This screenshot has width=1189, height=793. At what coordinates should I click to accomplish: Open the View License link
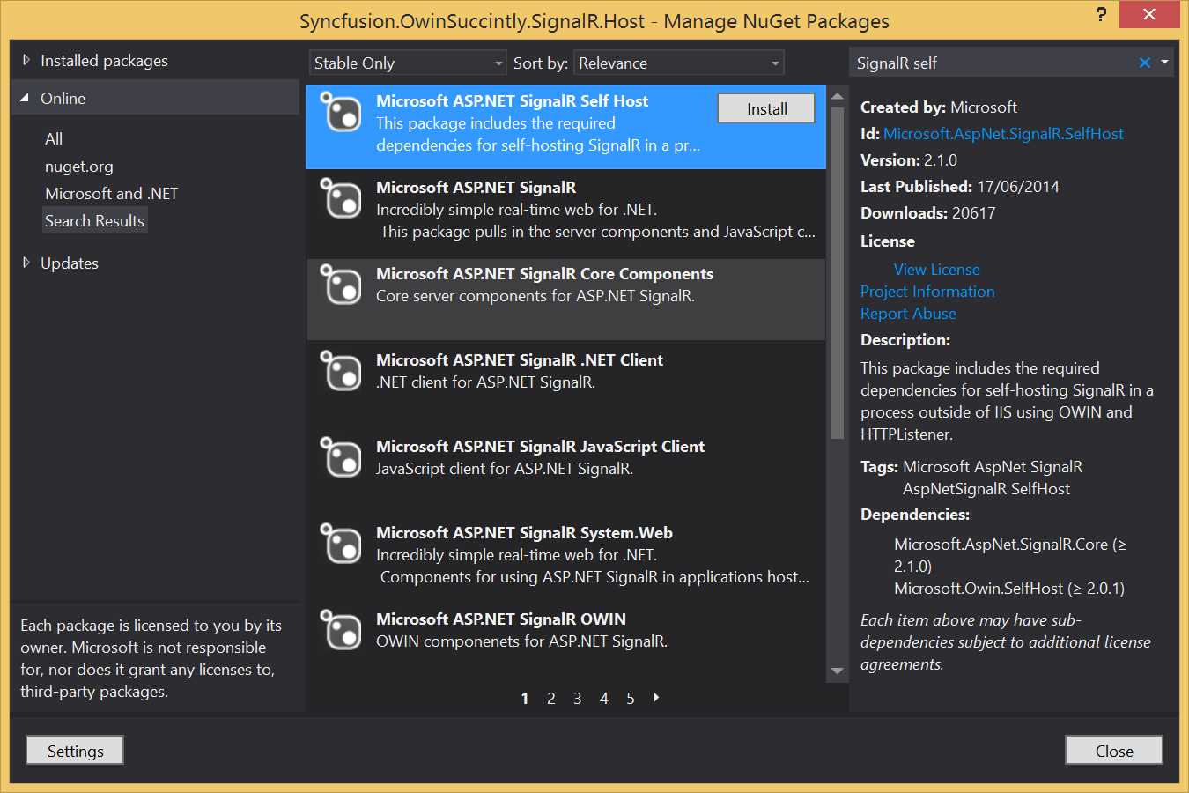(x=936, y=269)
